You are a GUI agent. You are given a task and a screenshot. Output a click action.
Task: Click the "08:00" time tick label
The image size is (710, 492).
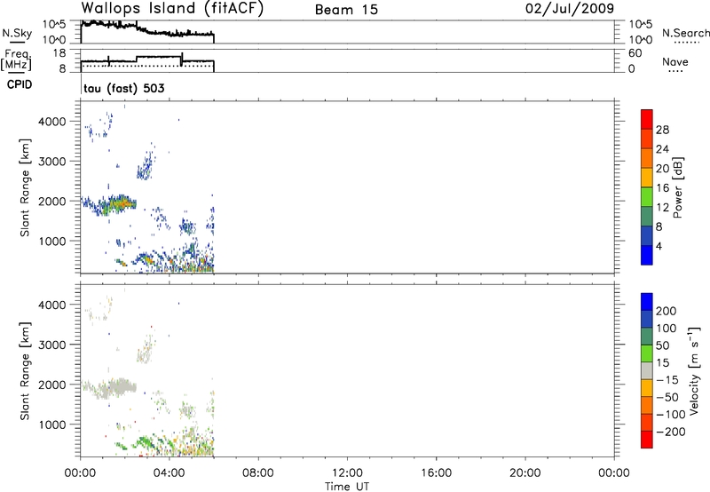[257, 473]
